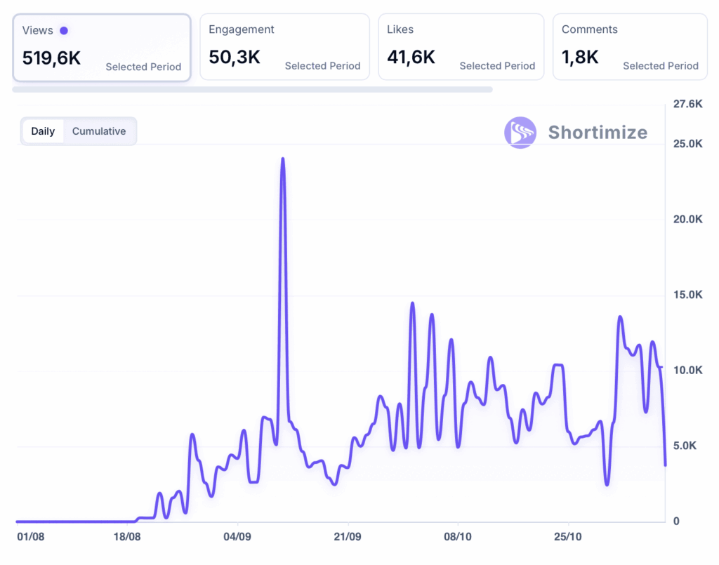Click the highest peak on the chart line
Viewport: 719px width, 565px height.
click(x=283, y=159)
